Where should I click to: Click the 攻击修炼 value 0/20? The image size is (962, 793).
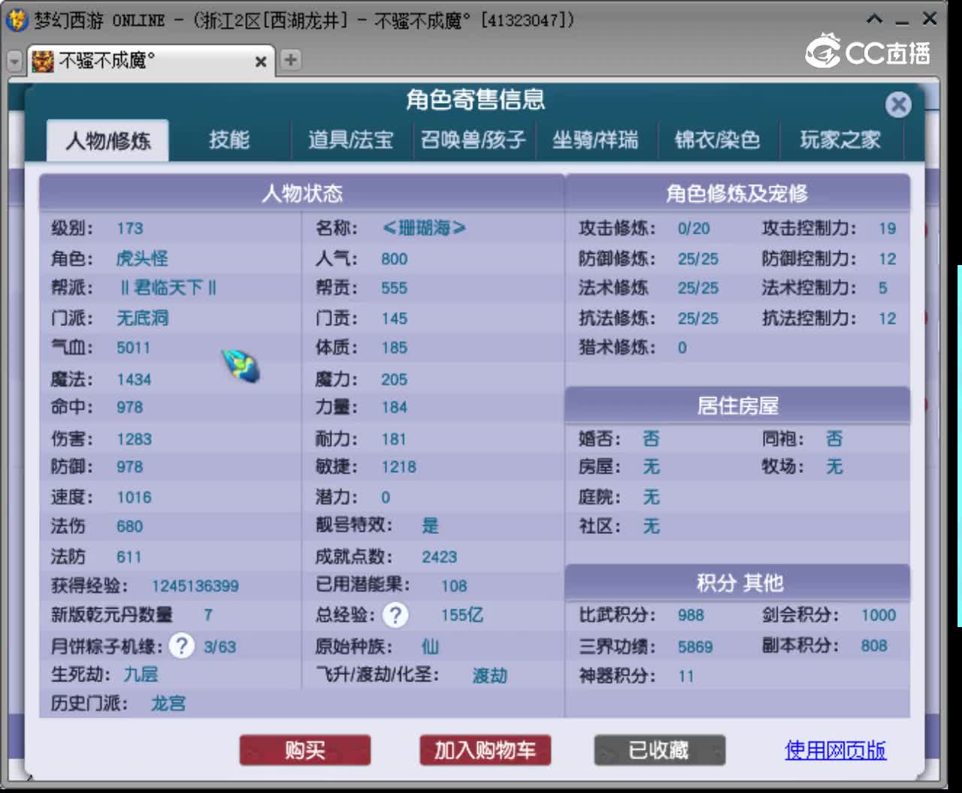point(693,228)
